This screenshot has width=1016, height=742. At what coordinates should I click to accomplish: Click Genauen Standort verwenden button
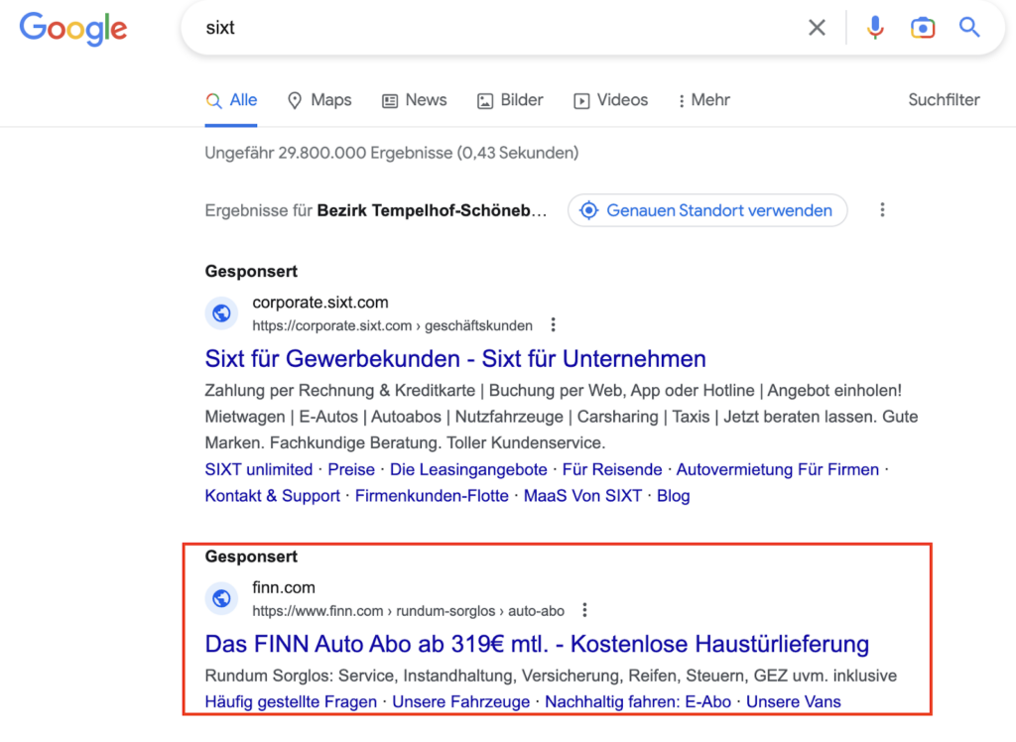(707, 210)
